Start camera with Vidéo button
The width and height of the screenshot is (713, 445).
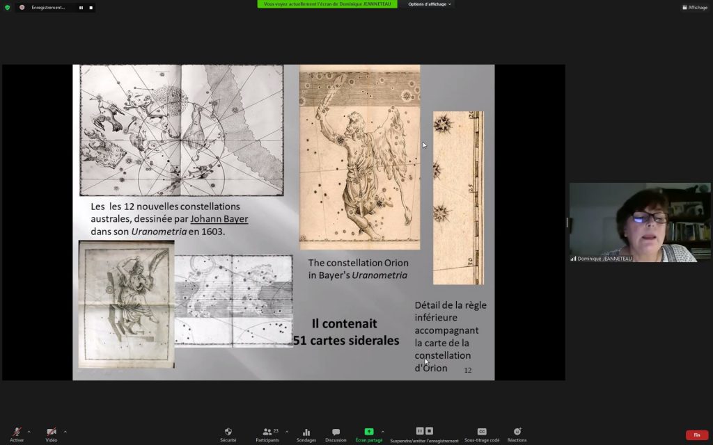pos(52,435)
